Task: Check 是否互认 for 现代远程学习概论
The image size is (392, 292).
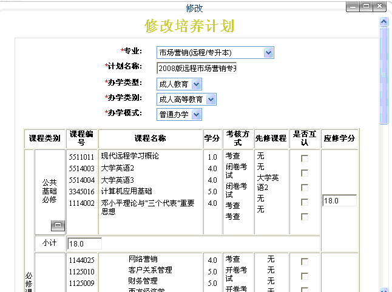Action: click(x=305, y=158)
